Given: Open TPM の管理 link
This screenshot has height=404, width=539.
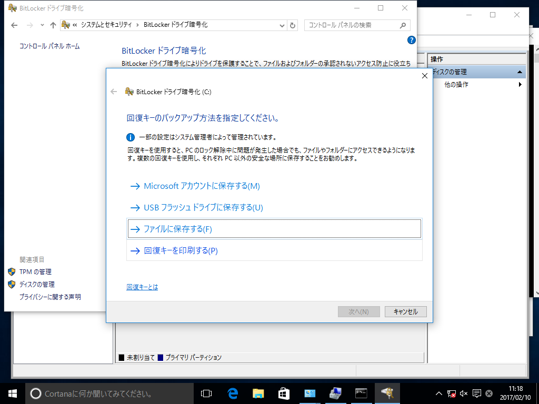Looking at the screenshot, I should point(35,272).
